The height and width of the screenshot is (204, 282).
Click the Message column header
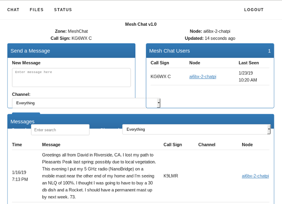pos(51,145)
